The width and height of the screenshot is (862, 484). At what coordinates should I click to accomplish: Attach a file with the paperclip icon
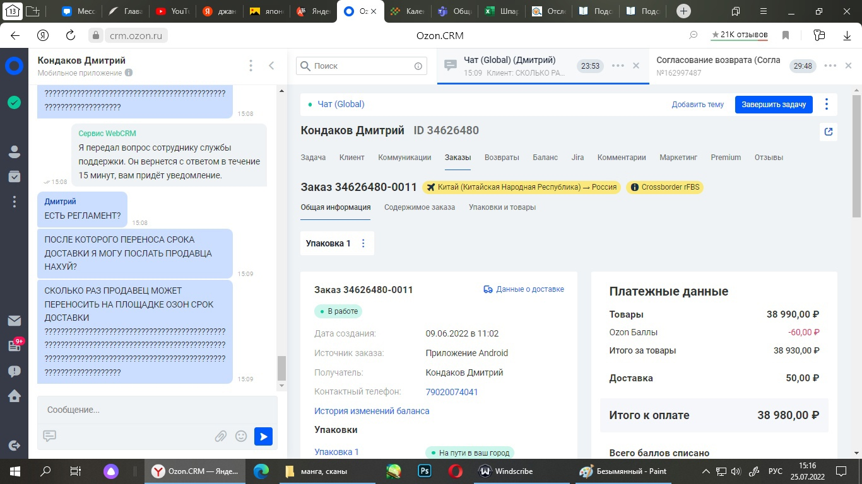pos(220,435)
